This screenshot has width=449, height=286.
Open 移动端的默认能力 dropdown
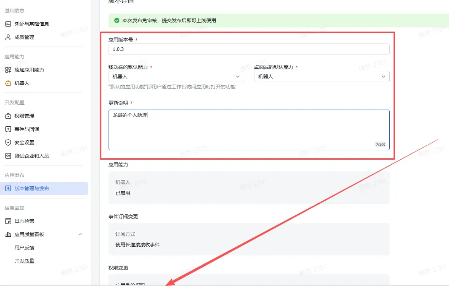pos(176,77)
